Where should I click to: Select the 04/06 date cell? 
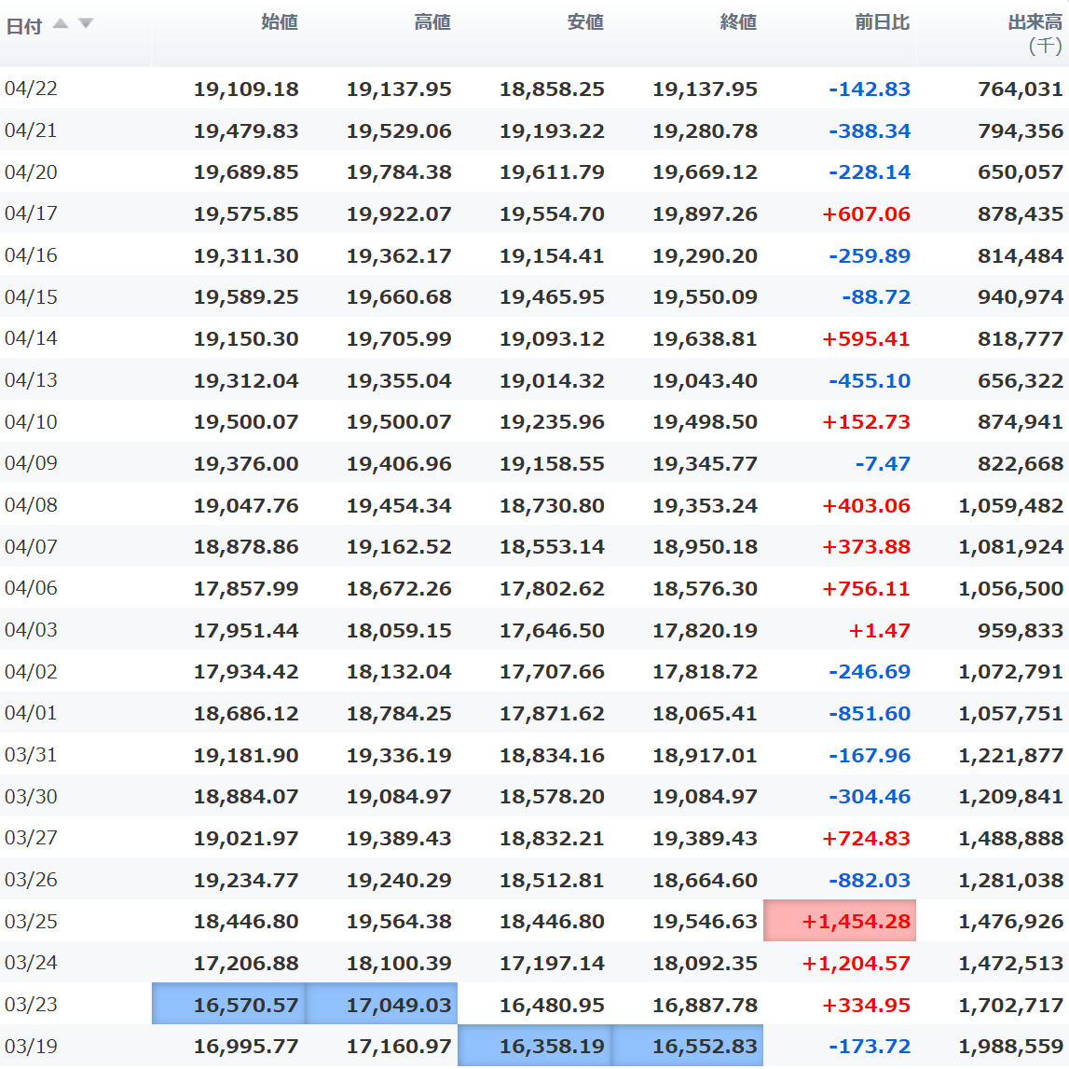point(32,588)
